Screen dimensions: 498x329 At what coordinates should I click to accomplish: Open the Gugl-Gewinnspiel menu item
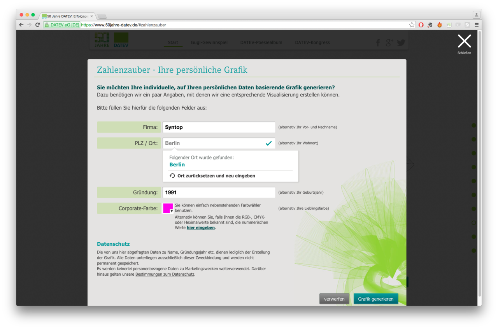[209, 42]
